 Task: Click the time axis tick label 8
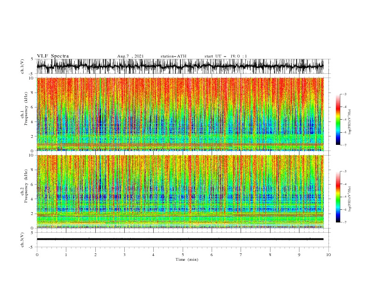(270, 255)
